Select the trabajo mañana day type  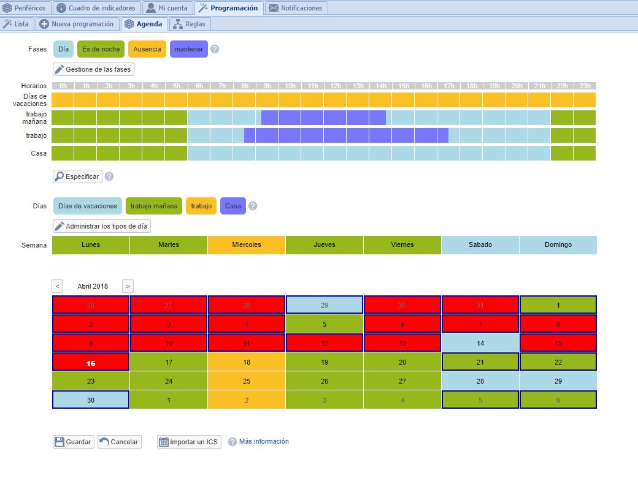click(x=154, y=206)
